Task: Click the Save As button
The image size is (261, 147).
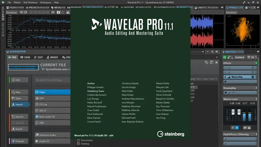Action: (19, 117)
